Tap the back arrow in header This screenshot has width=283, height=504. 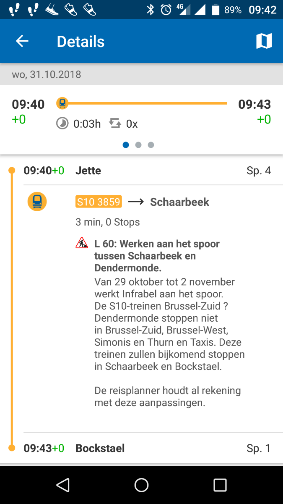point(22,41)
